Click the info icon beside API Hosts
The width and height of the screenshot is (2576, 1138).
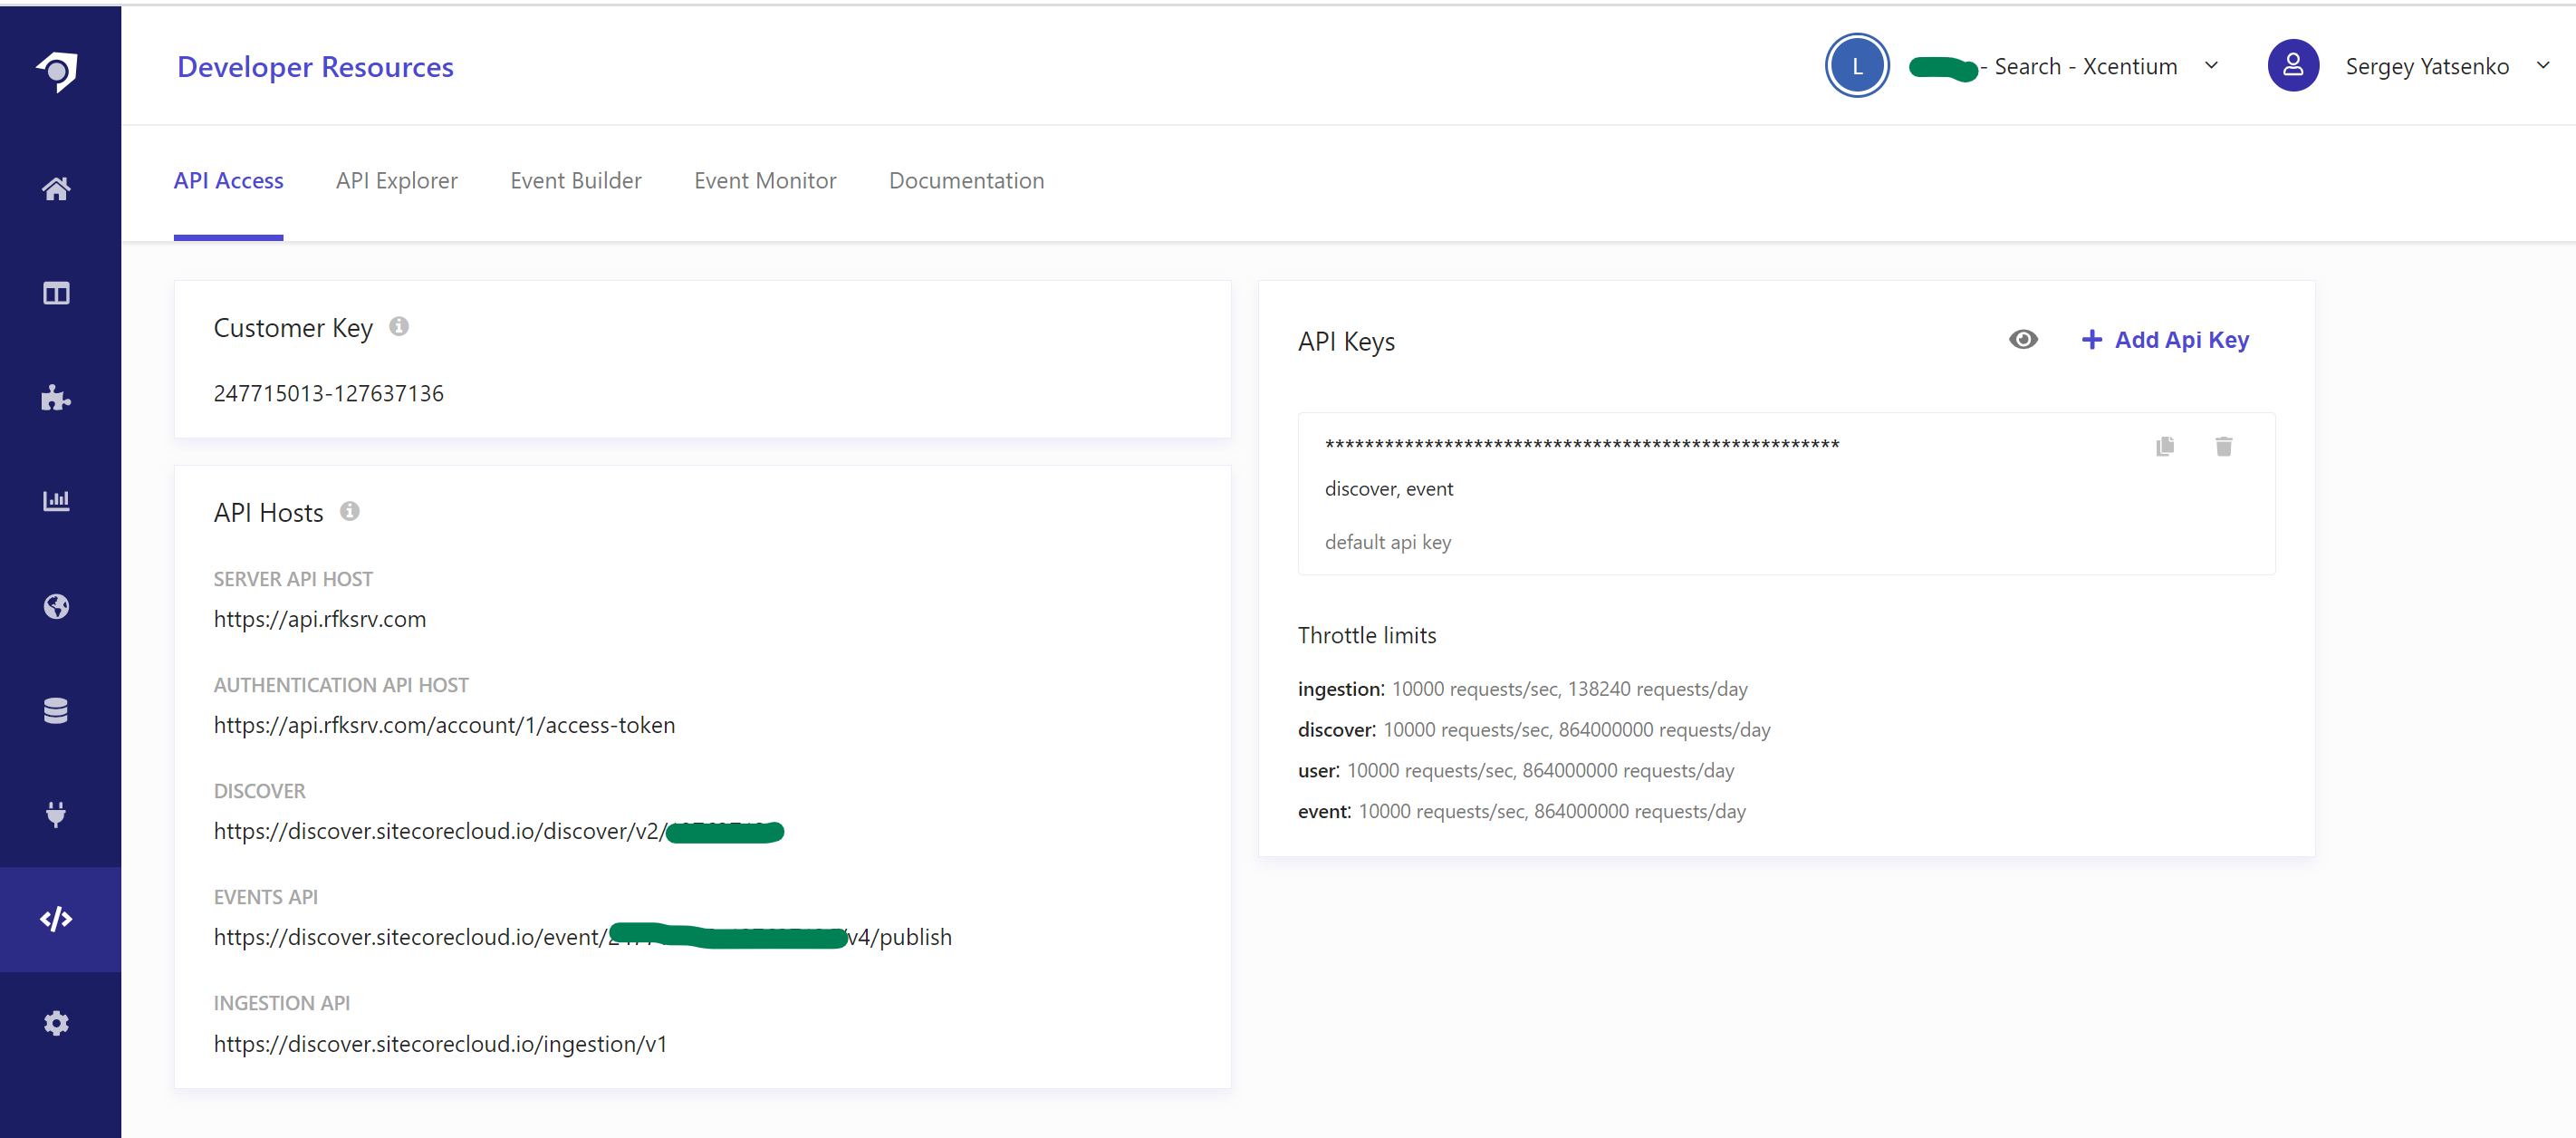point(349,511)
